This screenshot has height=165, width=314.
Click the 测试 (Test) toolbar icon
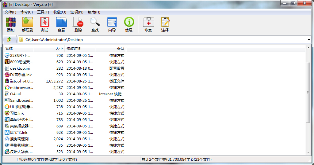(x=44, y=22)
